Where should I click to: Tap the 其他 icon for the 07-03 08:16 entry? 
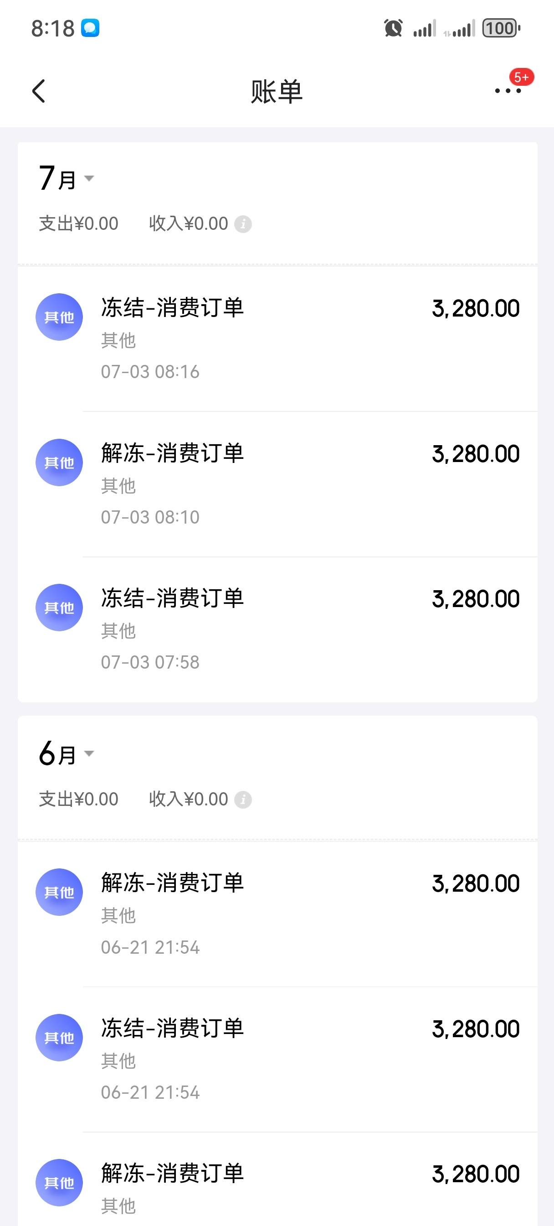pyautogui.click(x=59, y=317)
